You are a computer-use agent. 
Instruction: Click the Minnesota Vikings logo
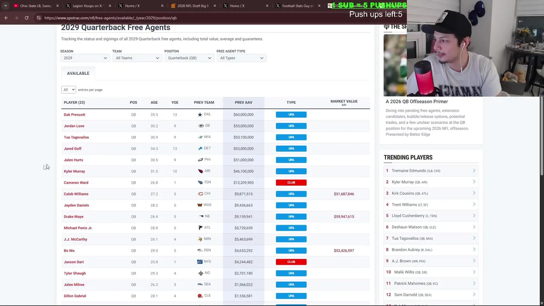pos(200,239)
